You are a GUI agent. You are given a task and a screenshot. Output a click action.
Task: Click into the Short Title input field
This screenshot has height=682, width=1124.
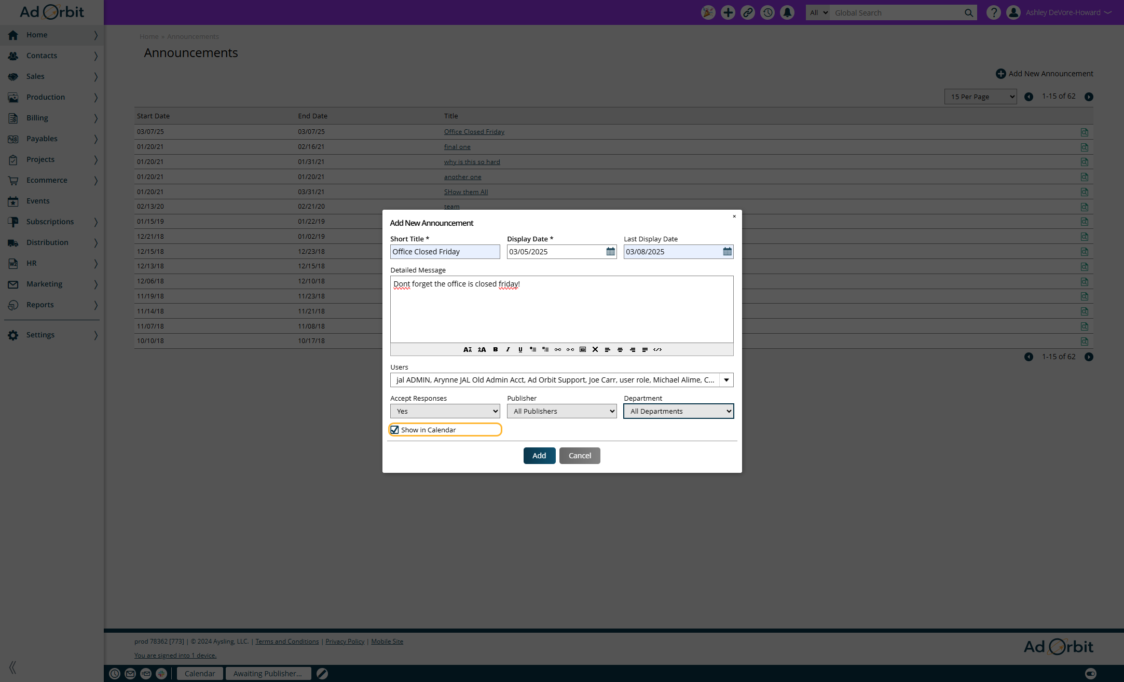coord(445,252)
